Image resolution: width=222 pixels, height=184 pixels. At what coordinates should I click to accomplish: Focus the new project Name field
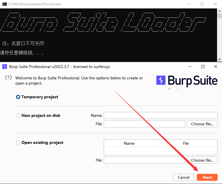[161, 115]
